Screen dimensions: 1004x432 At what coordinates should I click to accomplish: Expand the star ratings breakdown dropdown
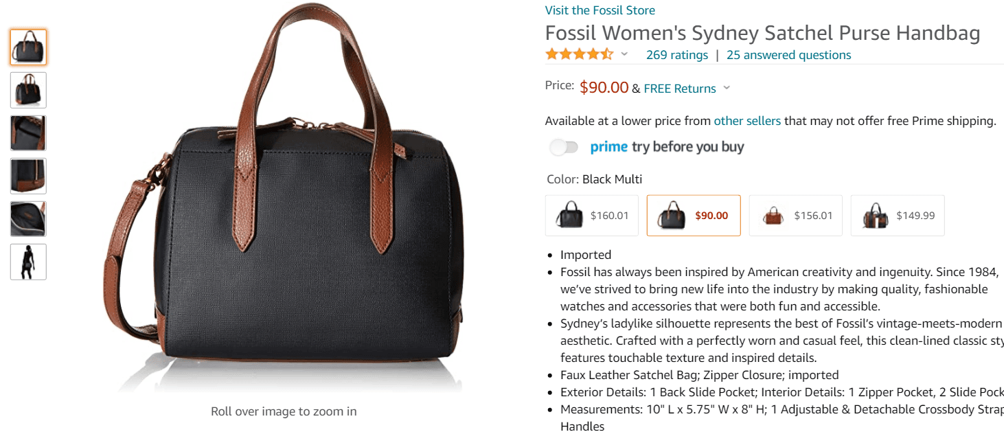[624, 54]
